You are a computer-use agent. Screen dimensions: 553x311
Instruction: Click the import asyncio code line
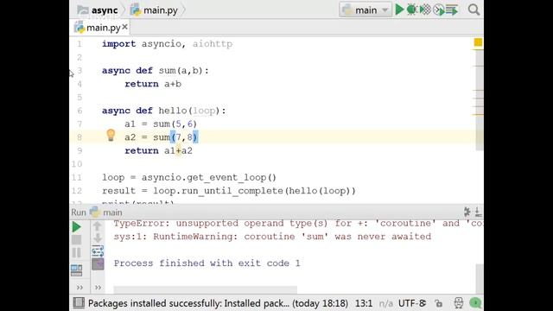coord(167,44)
